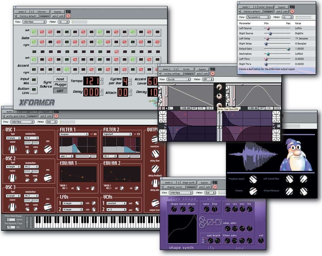Image resolution: width=322 pixels, height=256 pixels.
Task: Click the Tempo increment button in Xformer
Action: tap(101, 79)
